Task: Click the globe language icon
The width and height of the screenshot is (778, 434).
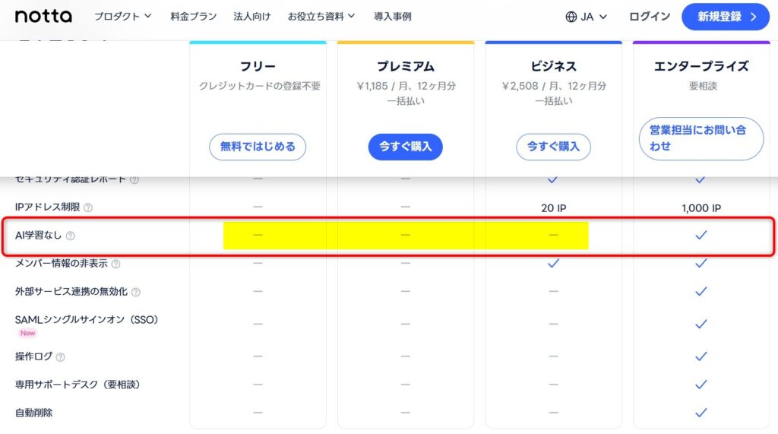Action: [x=571, y=17]
